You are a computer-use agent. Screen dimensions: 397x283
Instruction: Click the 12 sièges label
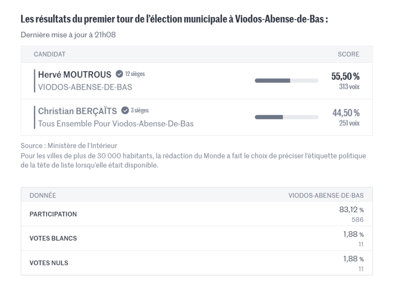point(135,74)
